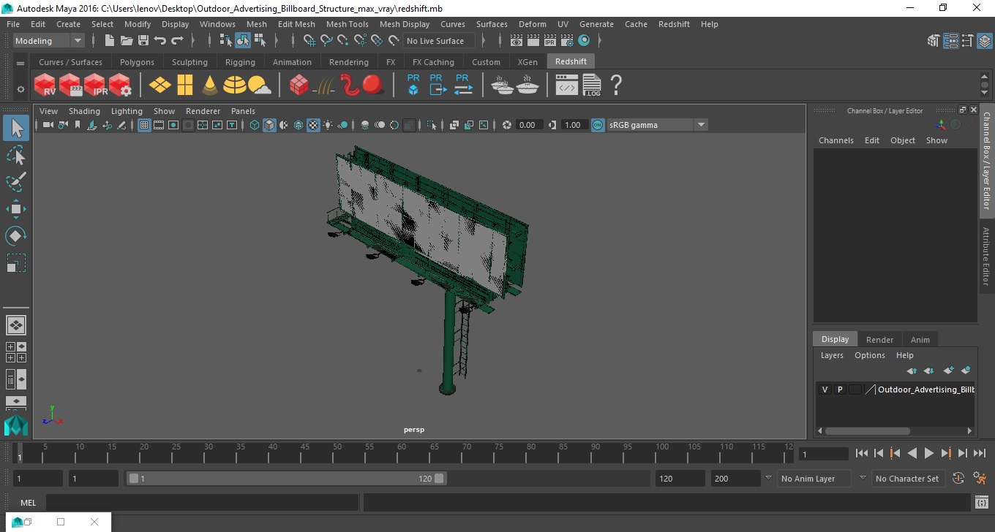Open shelf options gear menu

tap(20, 89)
